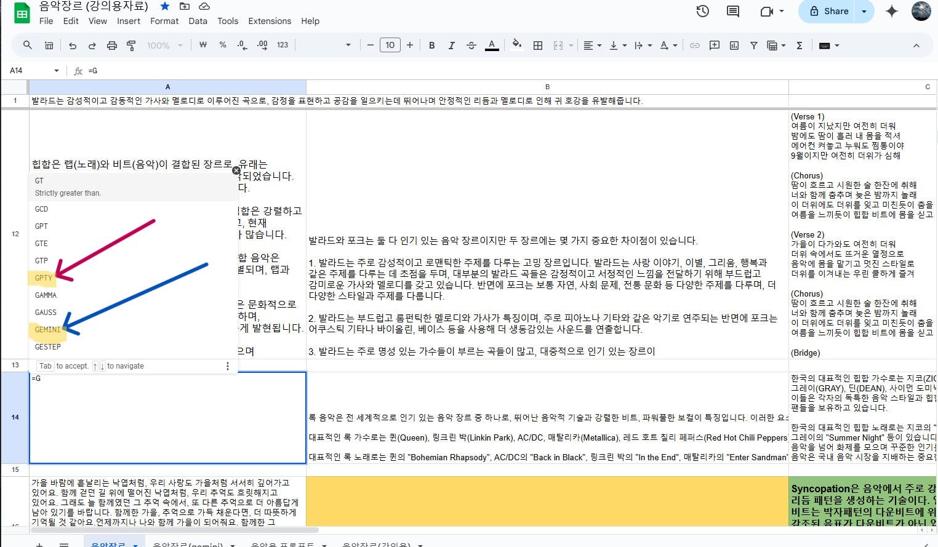
Task: Click the Name box showing A14
Action: click(34, 71)
